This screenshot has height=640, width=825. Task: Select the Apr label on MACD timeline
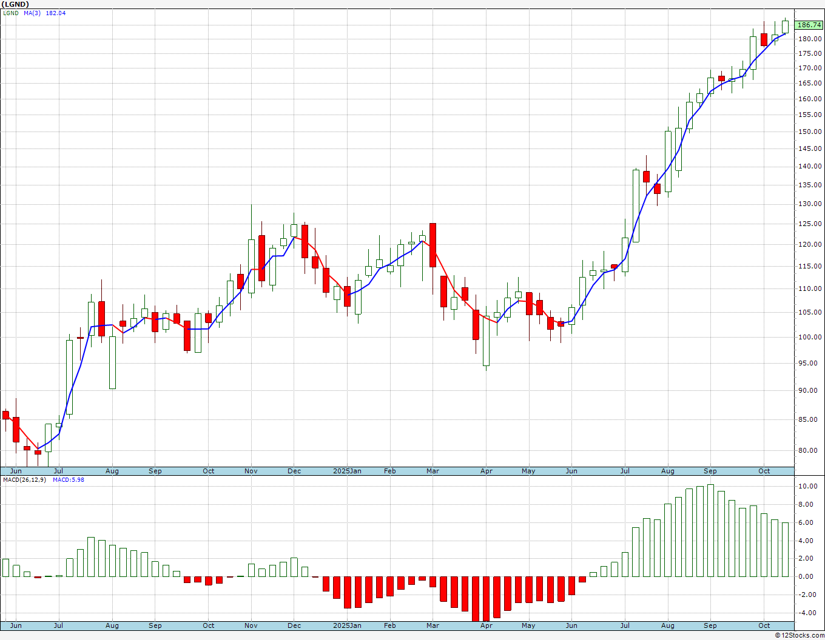[487, 625]
